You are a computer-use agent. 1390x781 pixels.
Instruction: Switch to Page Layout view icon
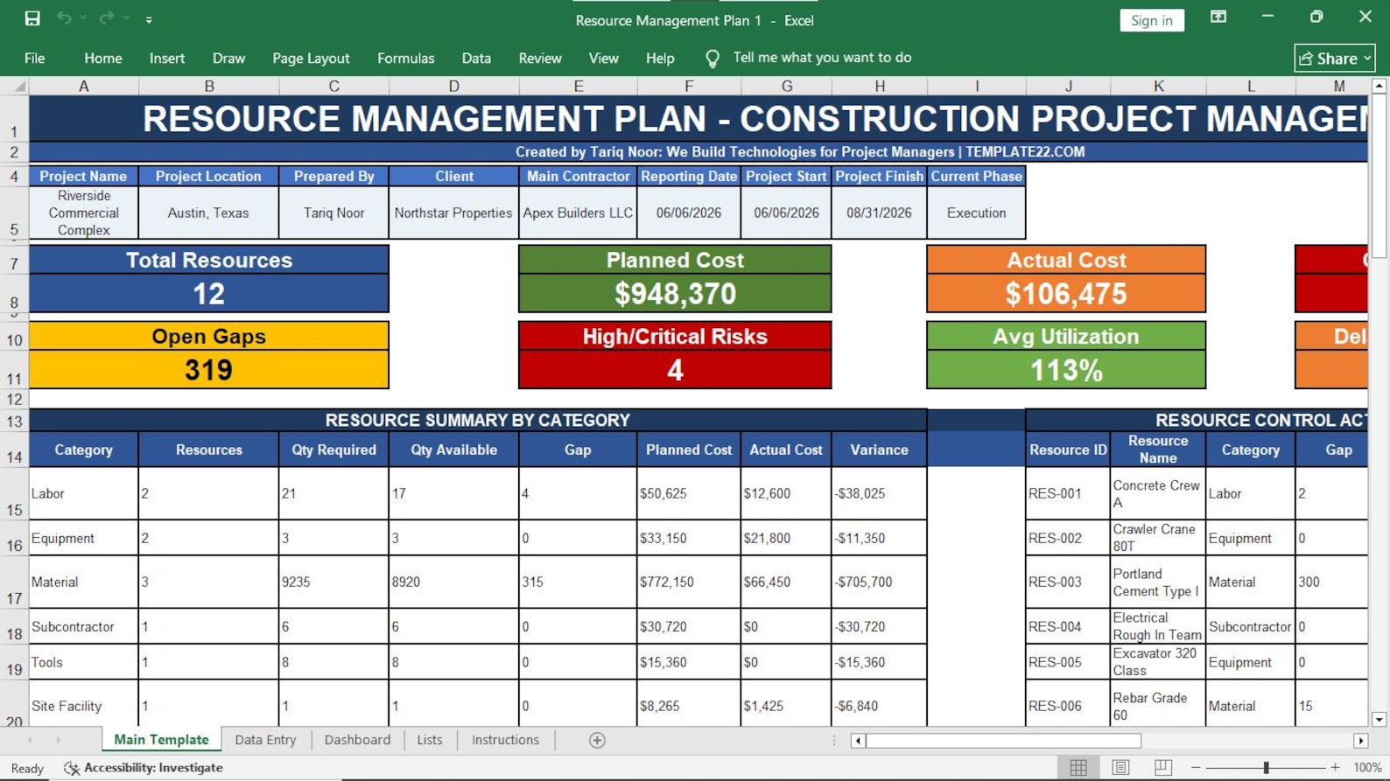pos(1120,768)
